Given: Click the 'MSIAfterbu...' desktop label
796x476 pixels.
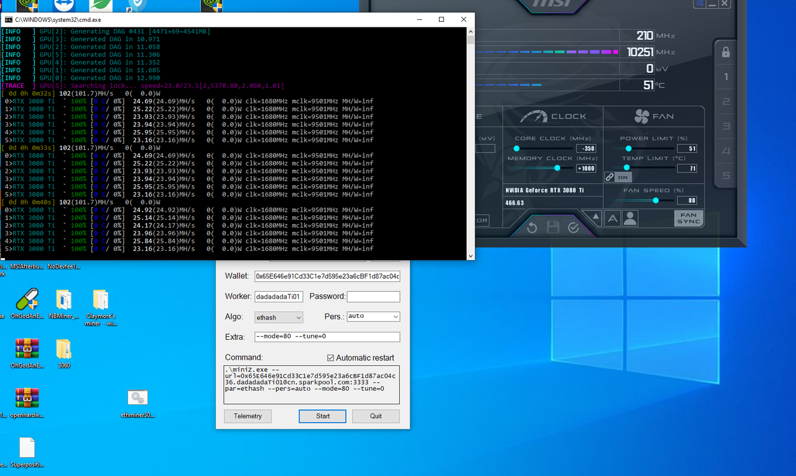Looking at the screenshot, I should point(27,266).
